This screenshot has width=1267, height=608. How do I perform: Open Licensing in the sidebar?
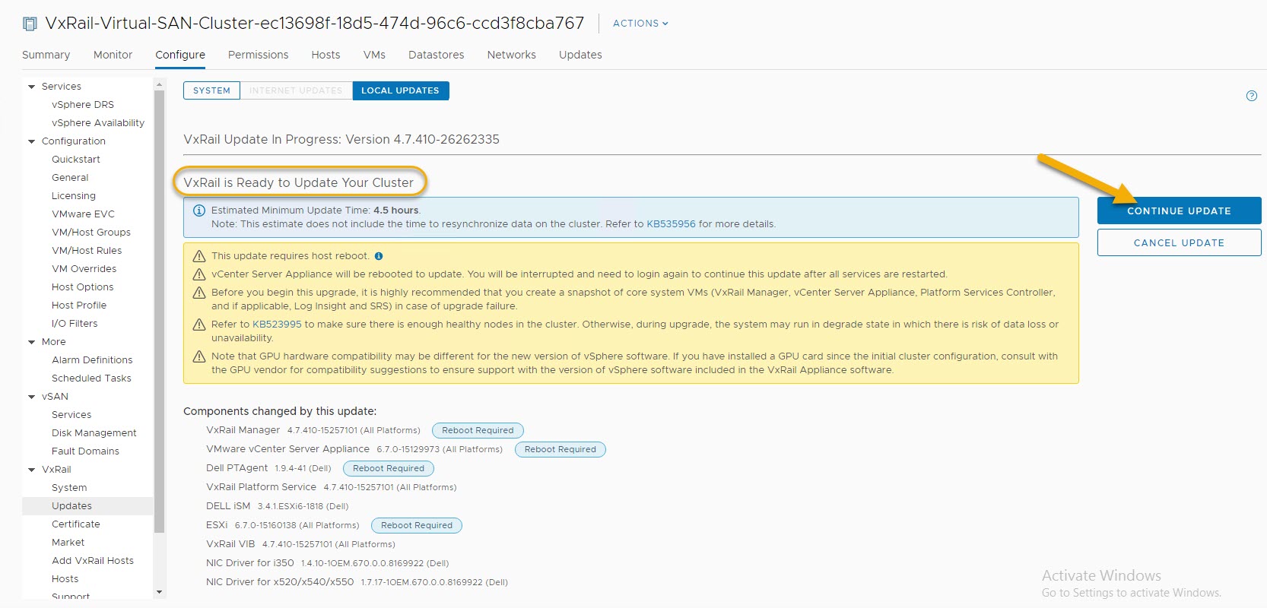pos(74,196)
